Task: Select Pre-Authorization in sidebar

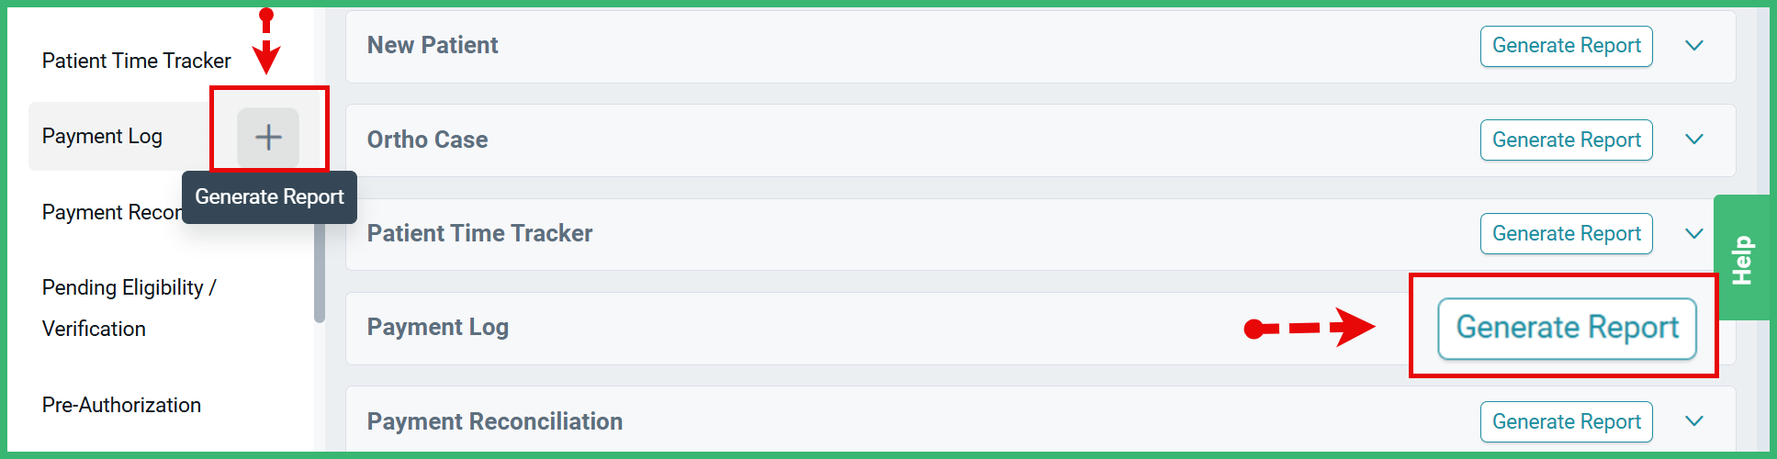Action: pyautogui.click(x=121, y=405)
